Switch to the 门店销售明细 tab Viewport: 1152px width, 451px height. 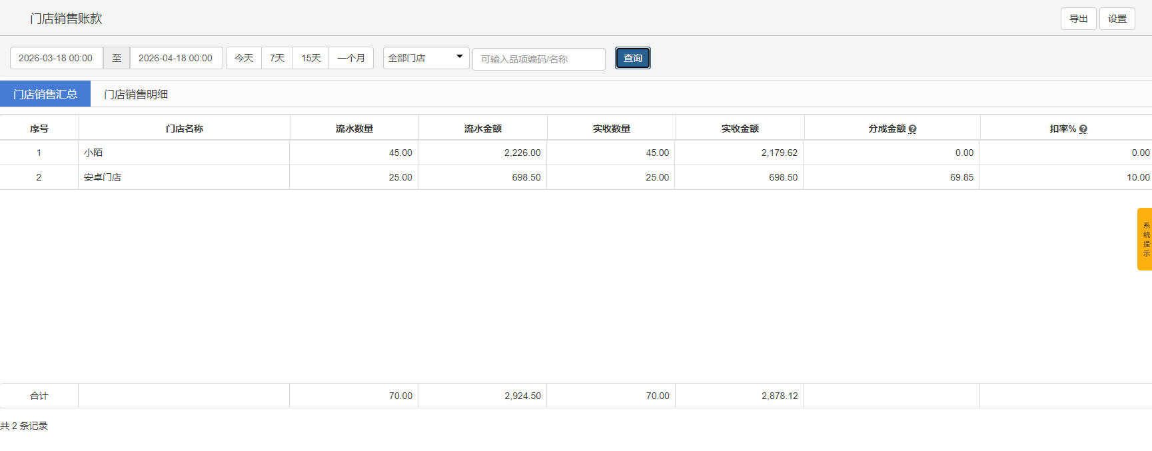point(136,95)
